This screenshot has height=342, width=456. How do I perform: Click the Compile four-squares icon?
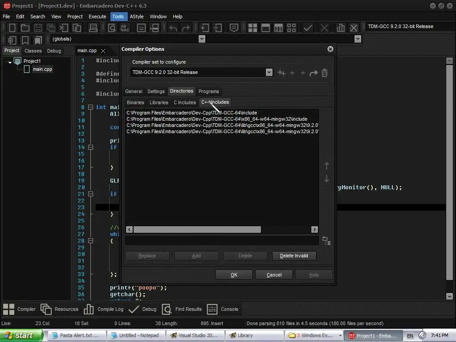tap(252, 28)
